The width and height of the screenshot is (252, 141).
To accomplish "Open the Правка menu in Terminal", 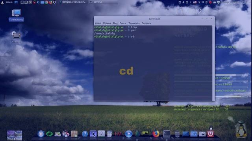I will coord(107,23).
